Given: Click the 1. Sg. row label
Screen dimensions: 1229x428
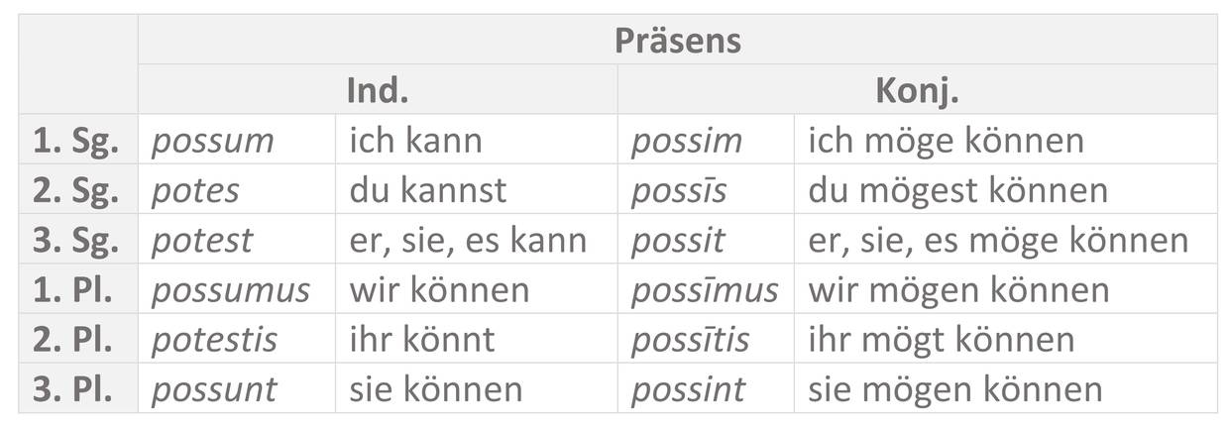Looking at the screenshot, I should pos(76,141).
